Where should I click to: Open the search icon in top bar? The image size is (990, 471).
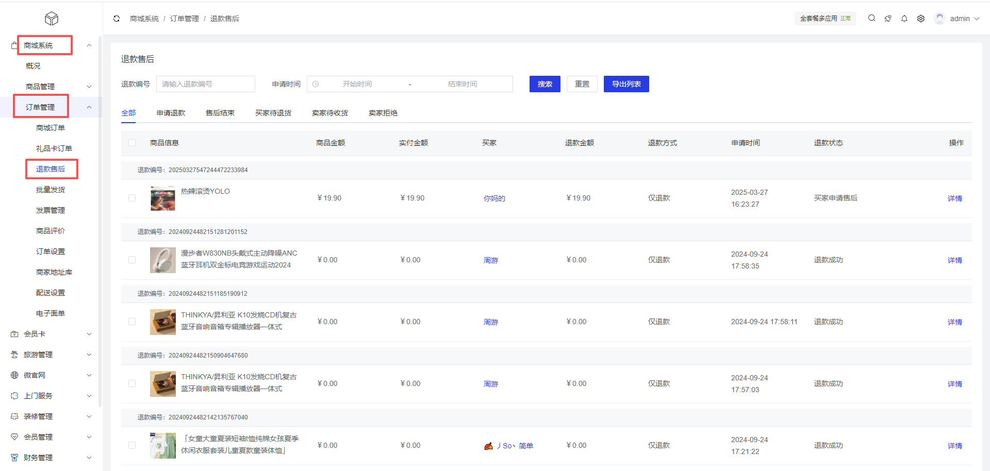871,19
